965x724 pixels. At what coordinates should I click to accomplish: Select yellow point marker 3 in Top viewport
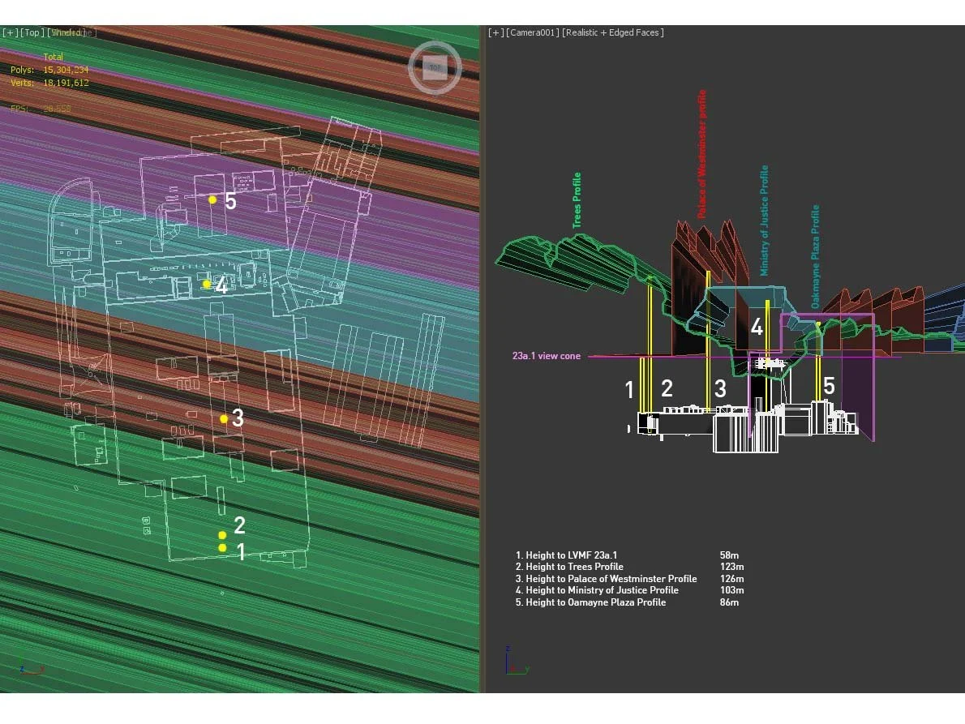224,419
